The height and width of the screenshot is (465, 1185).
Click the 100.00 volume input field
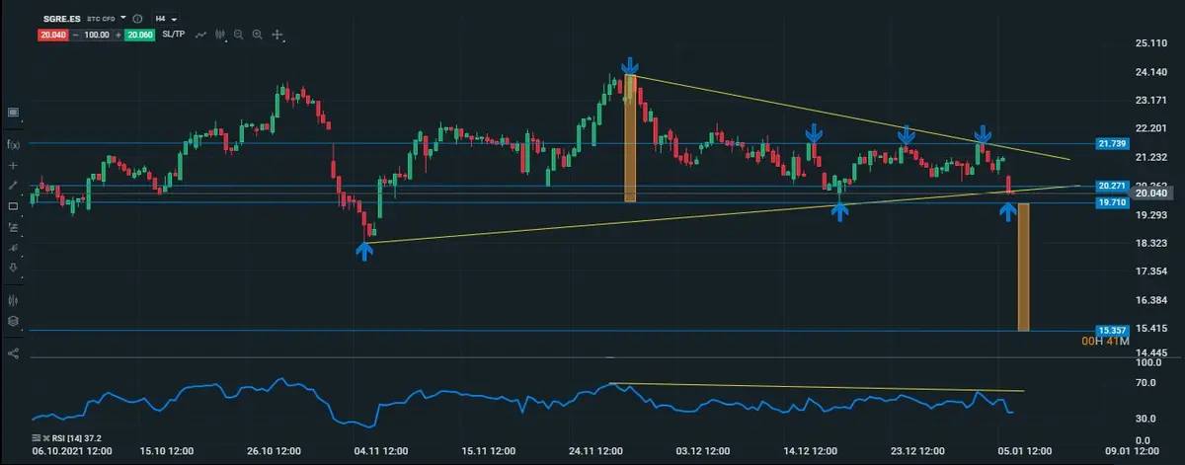pyautogui.click(x=96, y=34)
